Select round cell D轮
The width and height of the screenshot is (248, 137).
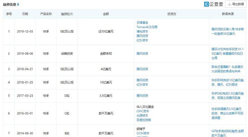[x=67, y=96]
